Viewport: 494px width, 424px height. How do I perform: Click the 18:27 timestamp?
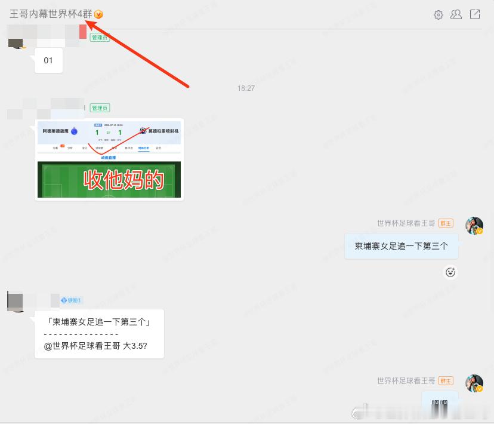pos(246,88)
